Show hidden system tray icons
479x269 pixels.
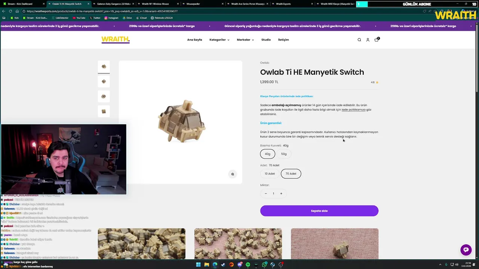pos(440,265)
